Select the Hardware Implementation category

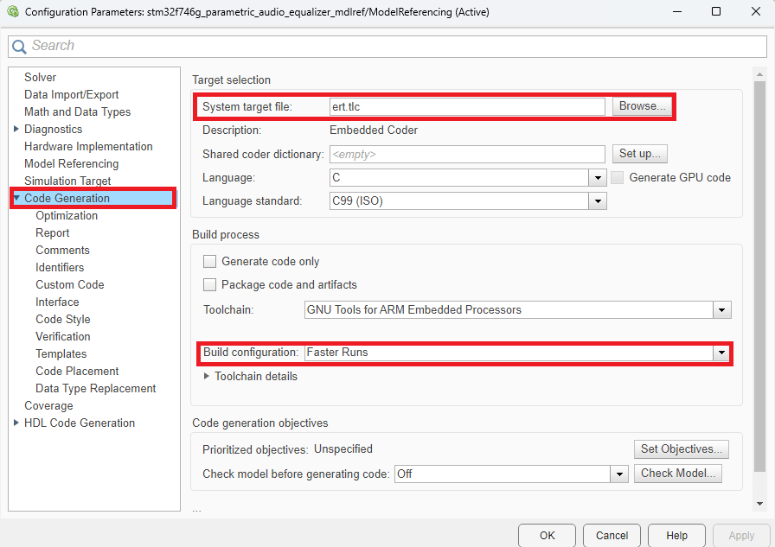(88, 146)
